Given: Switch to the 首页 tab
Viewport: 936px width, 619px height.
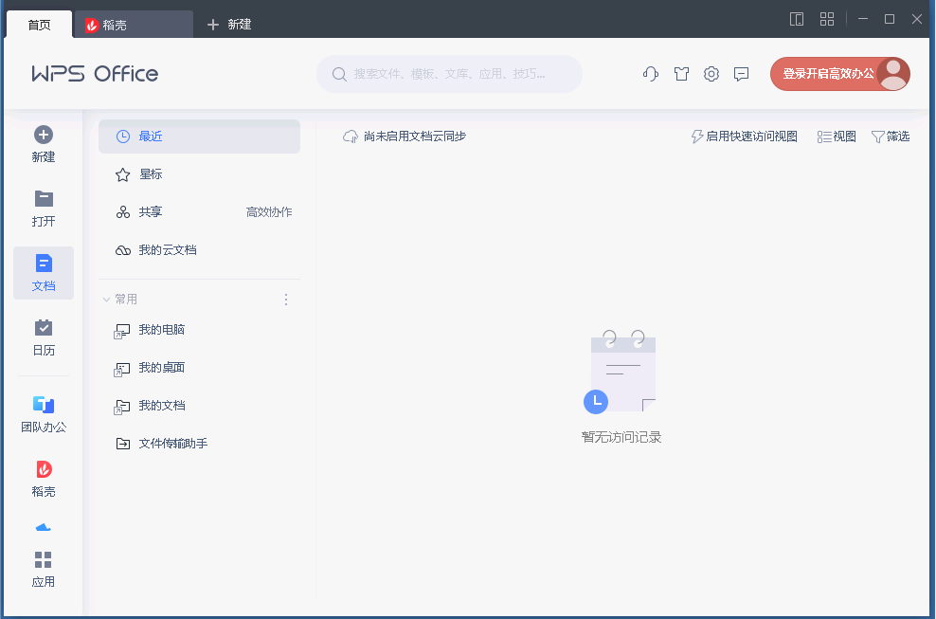Looking at the screenshot, I should 40,25.
